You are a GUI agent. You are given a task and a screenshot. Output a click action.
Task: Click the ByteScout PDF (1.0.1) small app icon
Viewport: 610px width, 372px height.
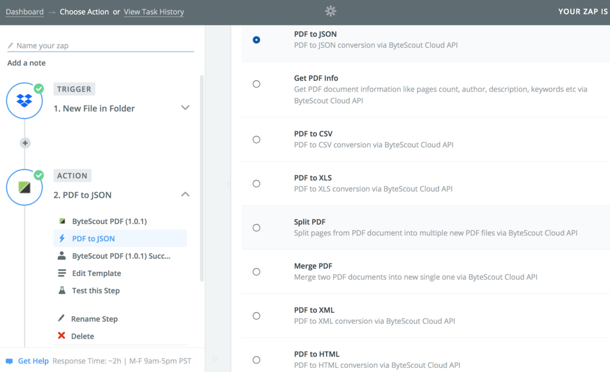tap(62, 221)
